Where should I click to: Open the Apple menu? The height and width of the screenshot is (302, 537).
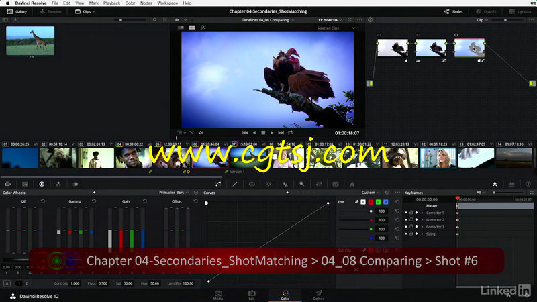pos(7,3)
